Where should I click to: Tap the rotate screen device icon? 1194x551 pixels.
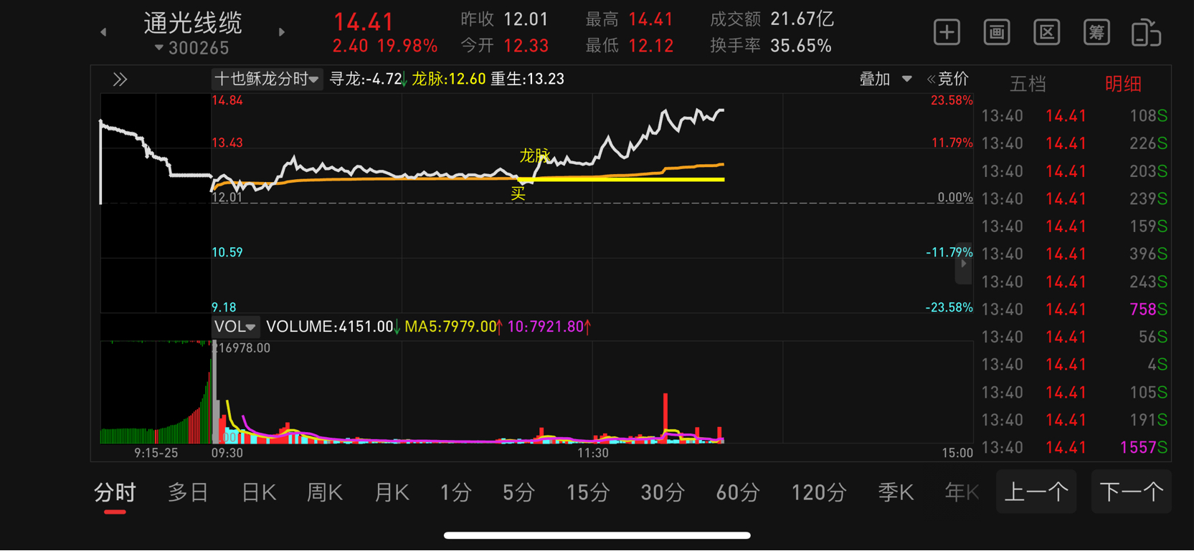click(1146, 33)
